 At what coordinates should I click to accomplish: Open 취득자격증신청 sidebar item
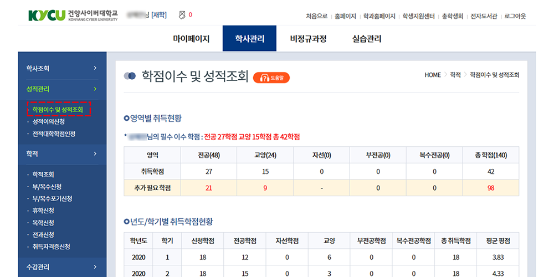pyautogui.click(x=51, y=247)
